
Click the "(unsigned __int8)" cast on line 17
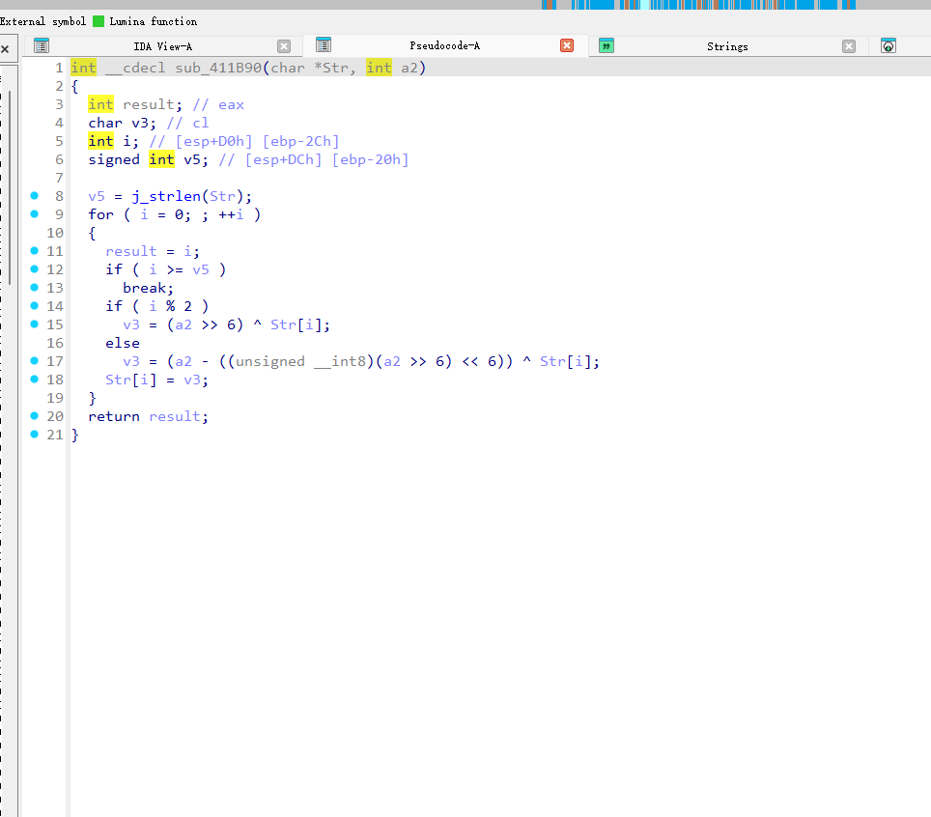click(301, 361)
